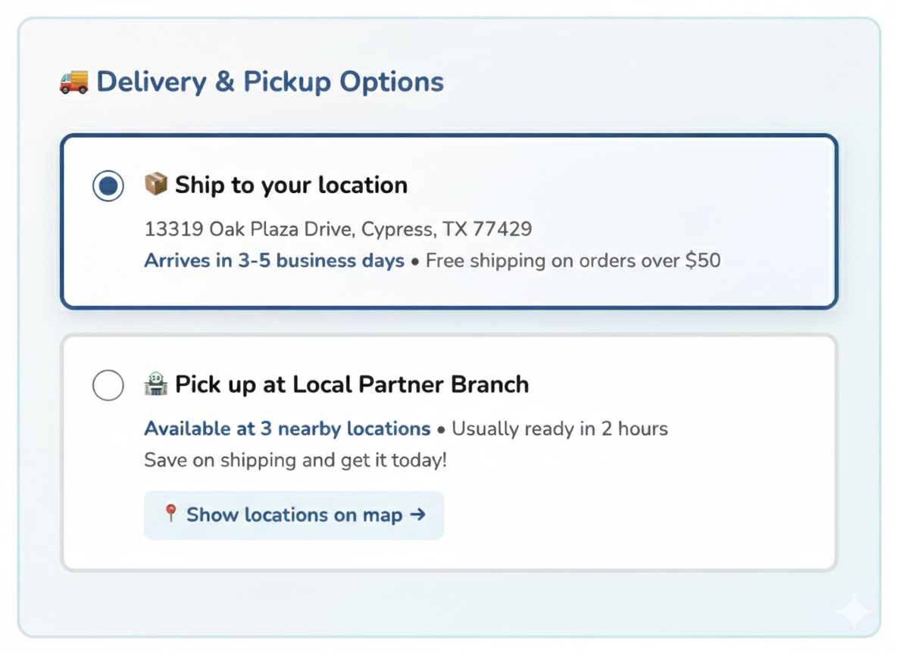Image resolution: width=897 pixels, height=654 pixels.
Task: Click the sparkle icon in the bottom corner
Action: [854, 612]
